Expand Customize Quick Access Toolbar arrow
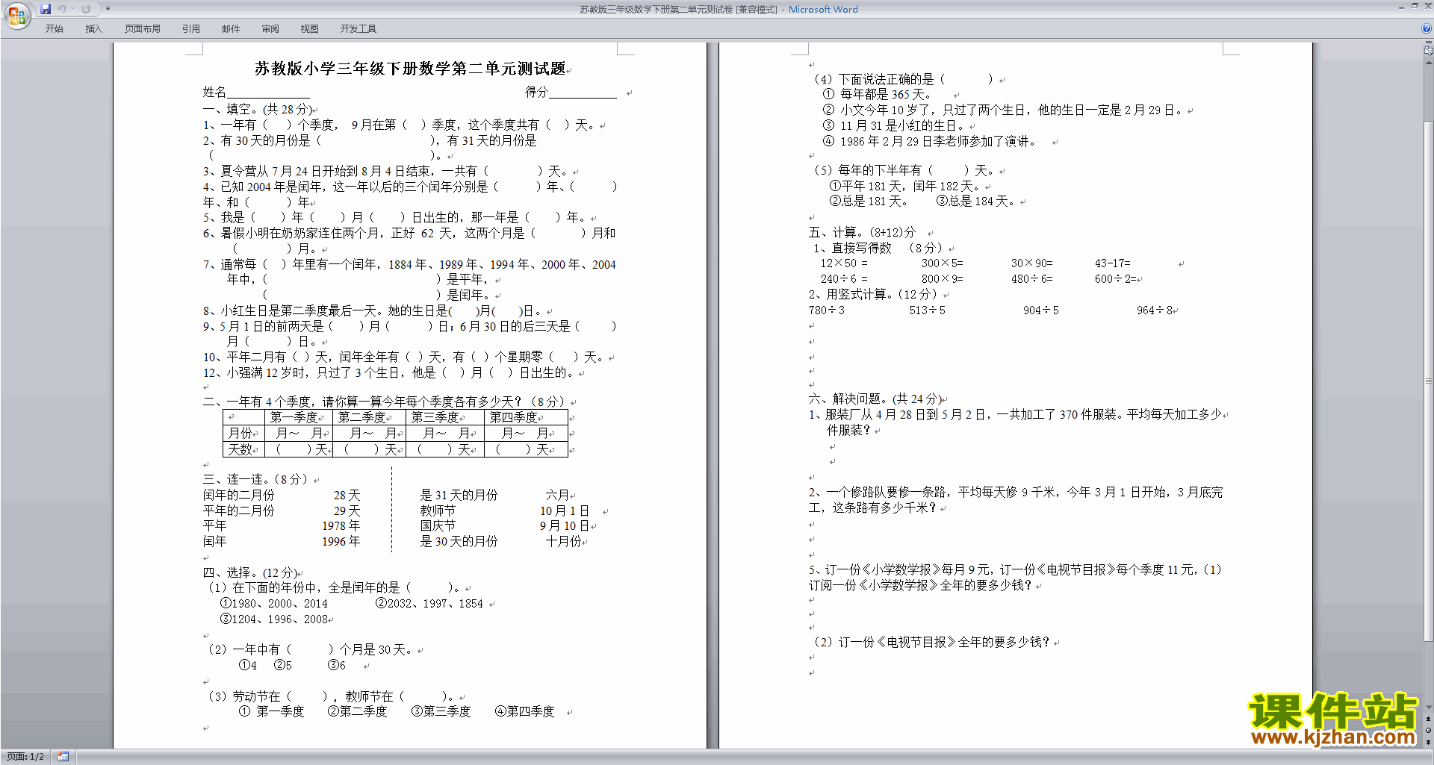1434x765 pixels. click(108, 9)
